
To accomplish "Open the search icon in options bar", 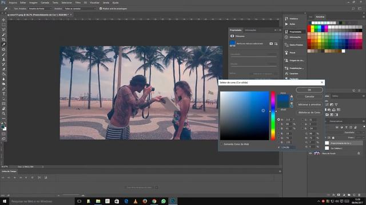I will point(353,9).
